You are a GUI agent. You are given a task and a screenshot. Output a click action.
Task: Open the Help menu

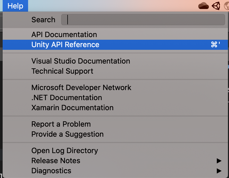tap(15, 6)
